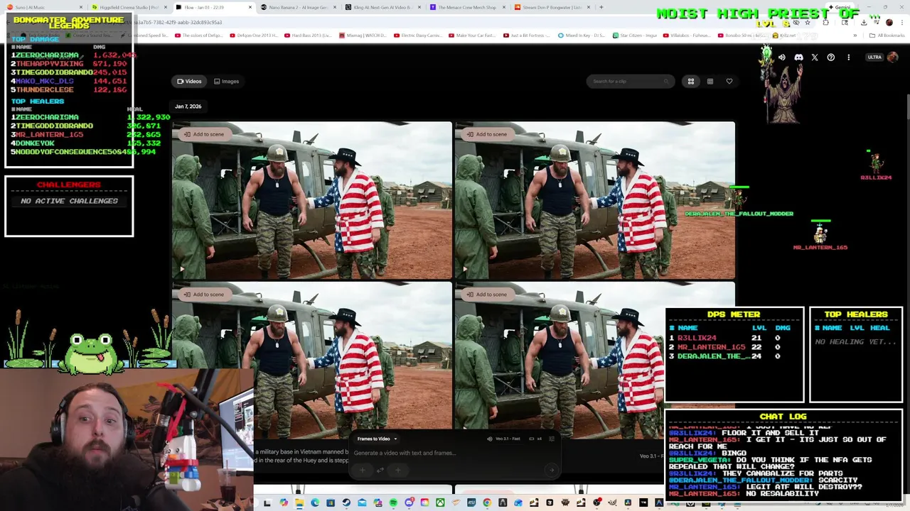Image resolution: width=910 pixels, height=511 pixels.
Task: Click the Jan 7, 2026 date label
Action: [x=188, y=106]
